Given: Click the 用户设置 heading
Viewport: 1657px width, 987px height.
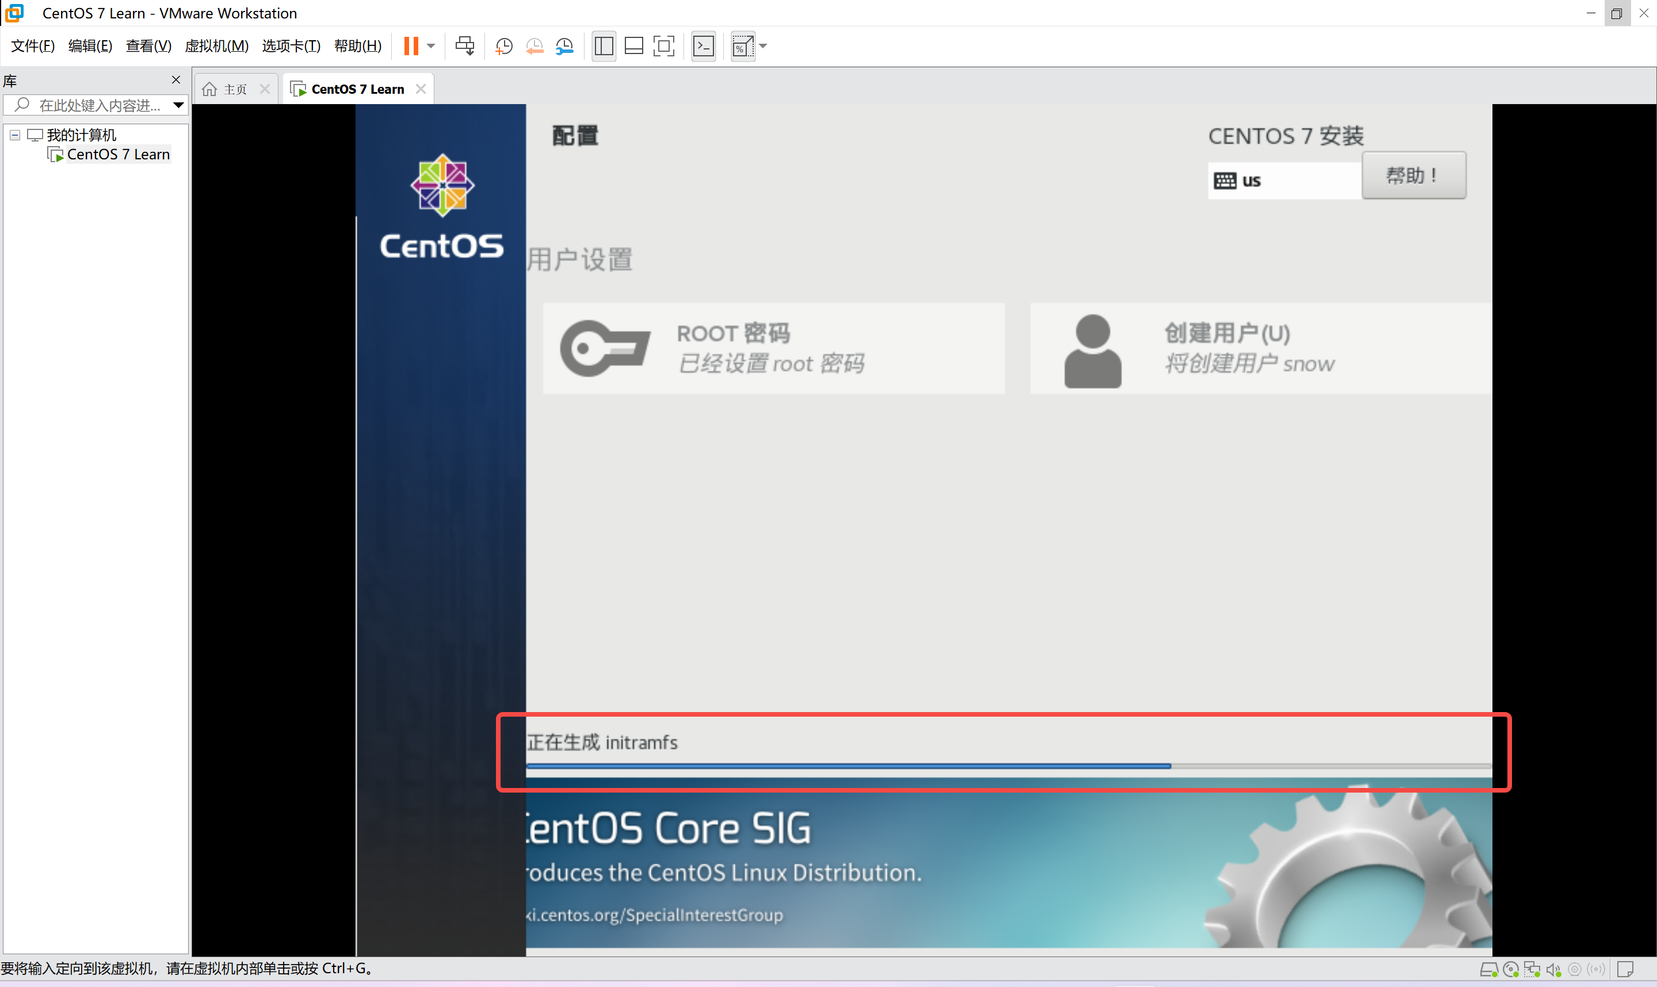Looking at the screenshot, I should click(x=579, y=259).
